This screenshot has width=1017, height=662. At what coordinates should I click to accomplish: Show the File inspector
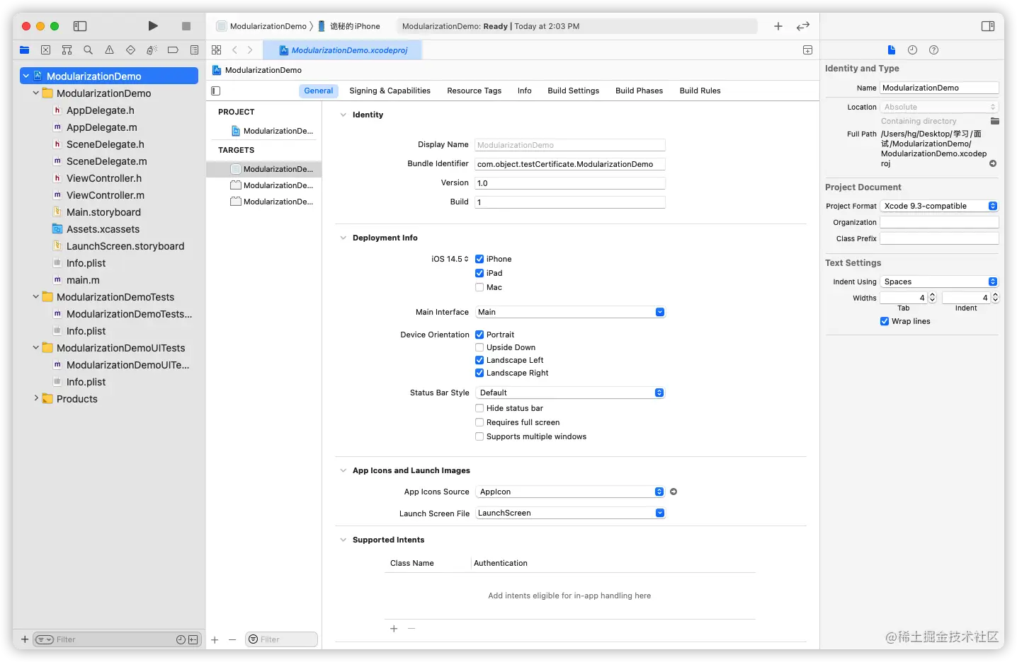(892, 50)
